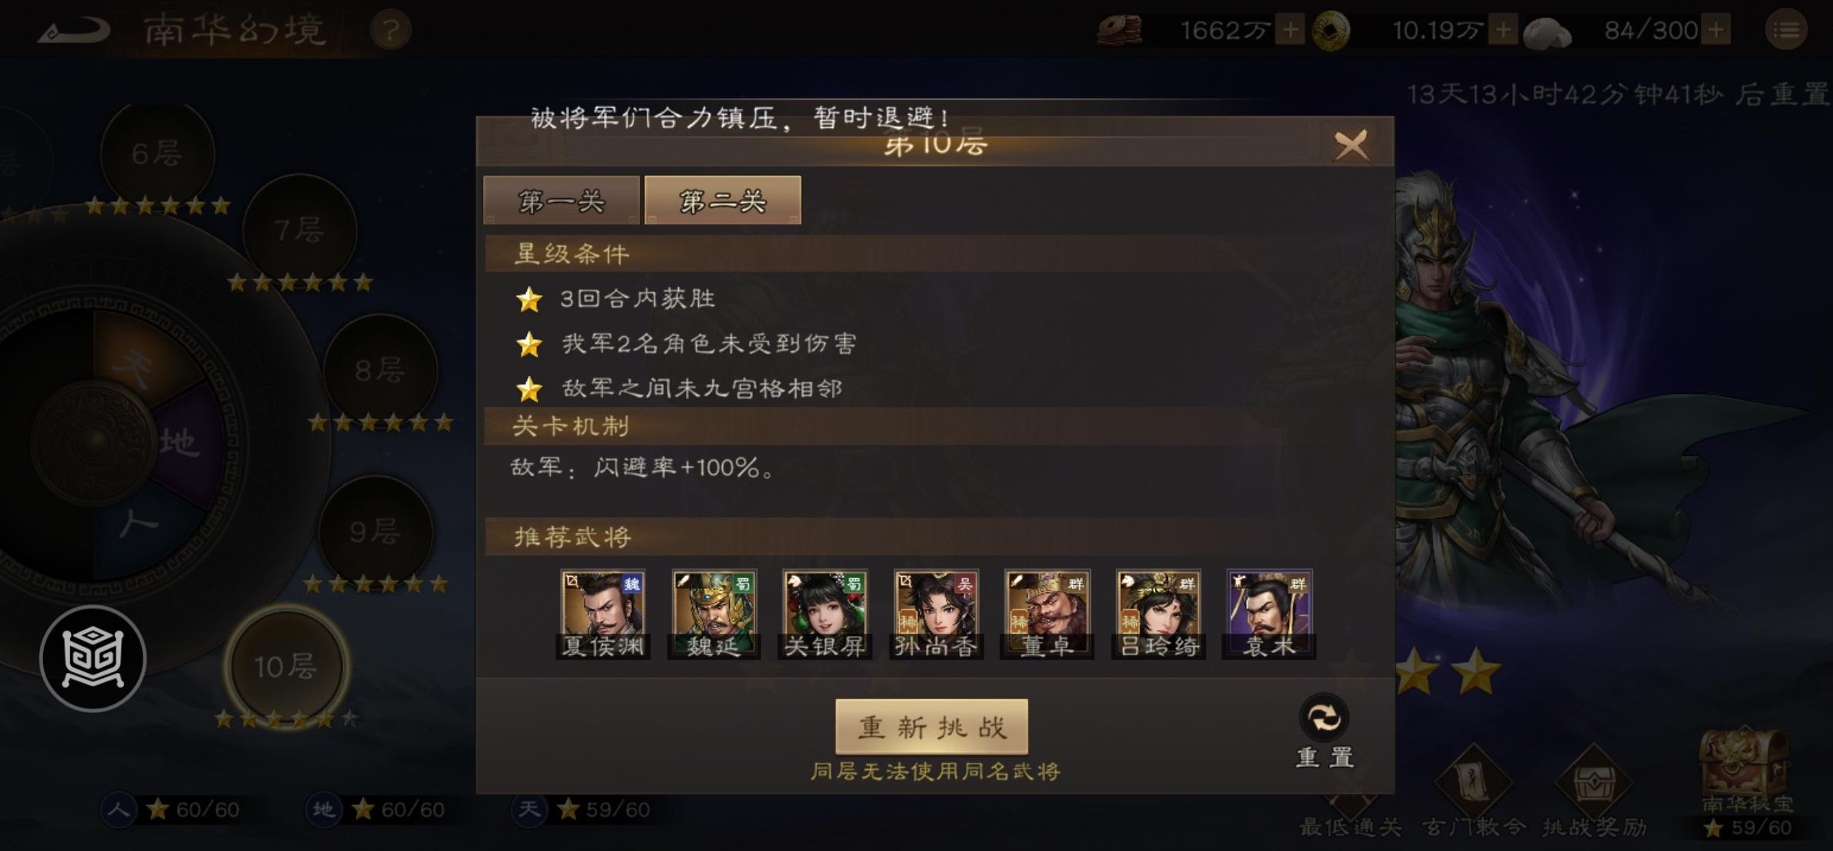Select the 地 segment on the wheel
Screen dimensions: 1833x851
(181, 442)
